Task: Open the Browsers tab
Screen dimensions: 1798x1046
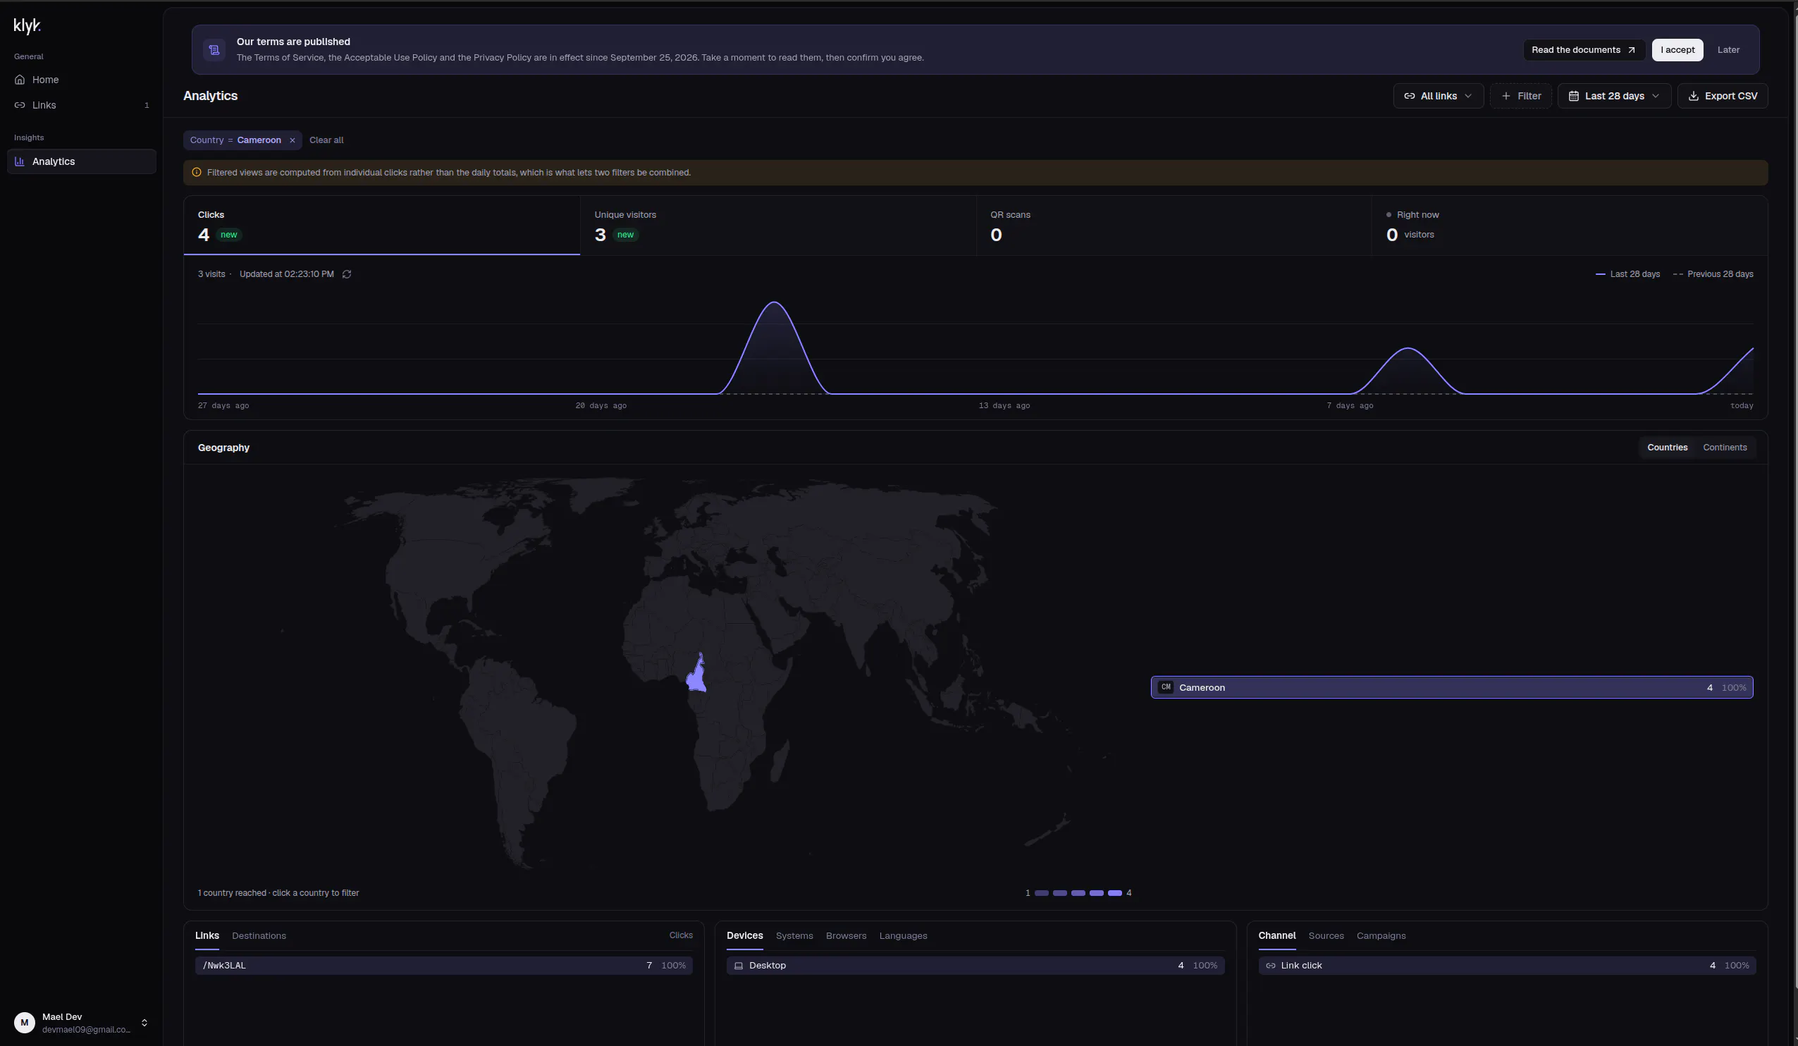Action: tap(846, 935)
